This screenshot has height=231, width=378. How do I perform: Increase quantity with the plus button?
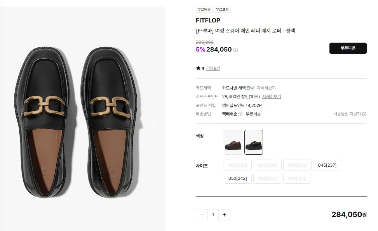224,214
